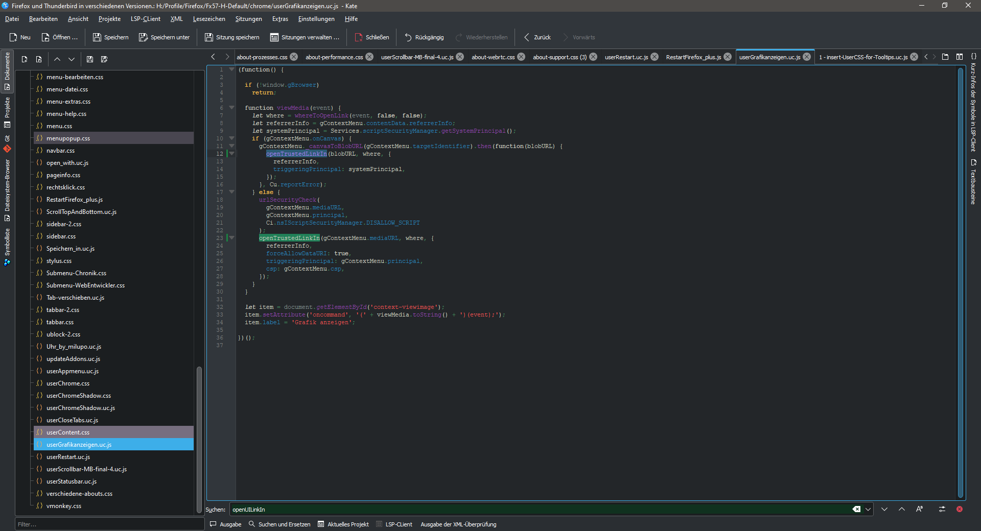Collapse the viewMedia function fold marker

point(231,108)
